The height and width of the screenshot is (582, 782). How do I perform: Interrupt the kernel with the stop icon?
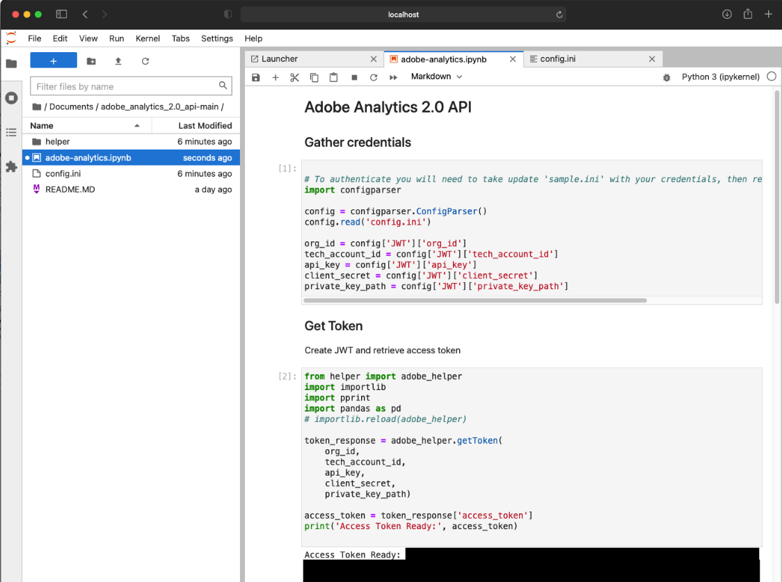pyautogui.click(x=354, y=76)
